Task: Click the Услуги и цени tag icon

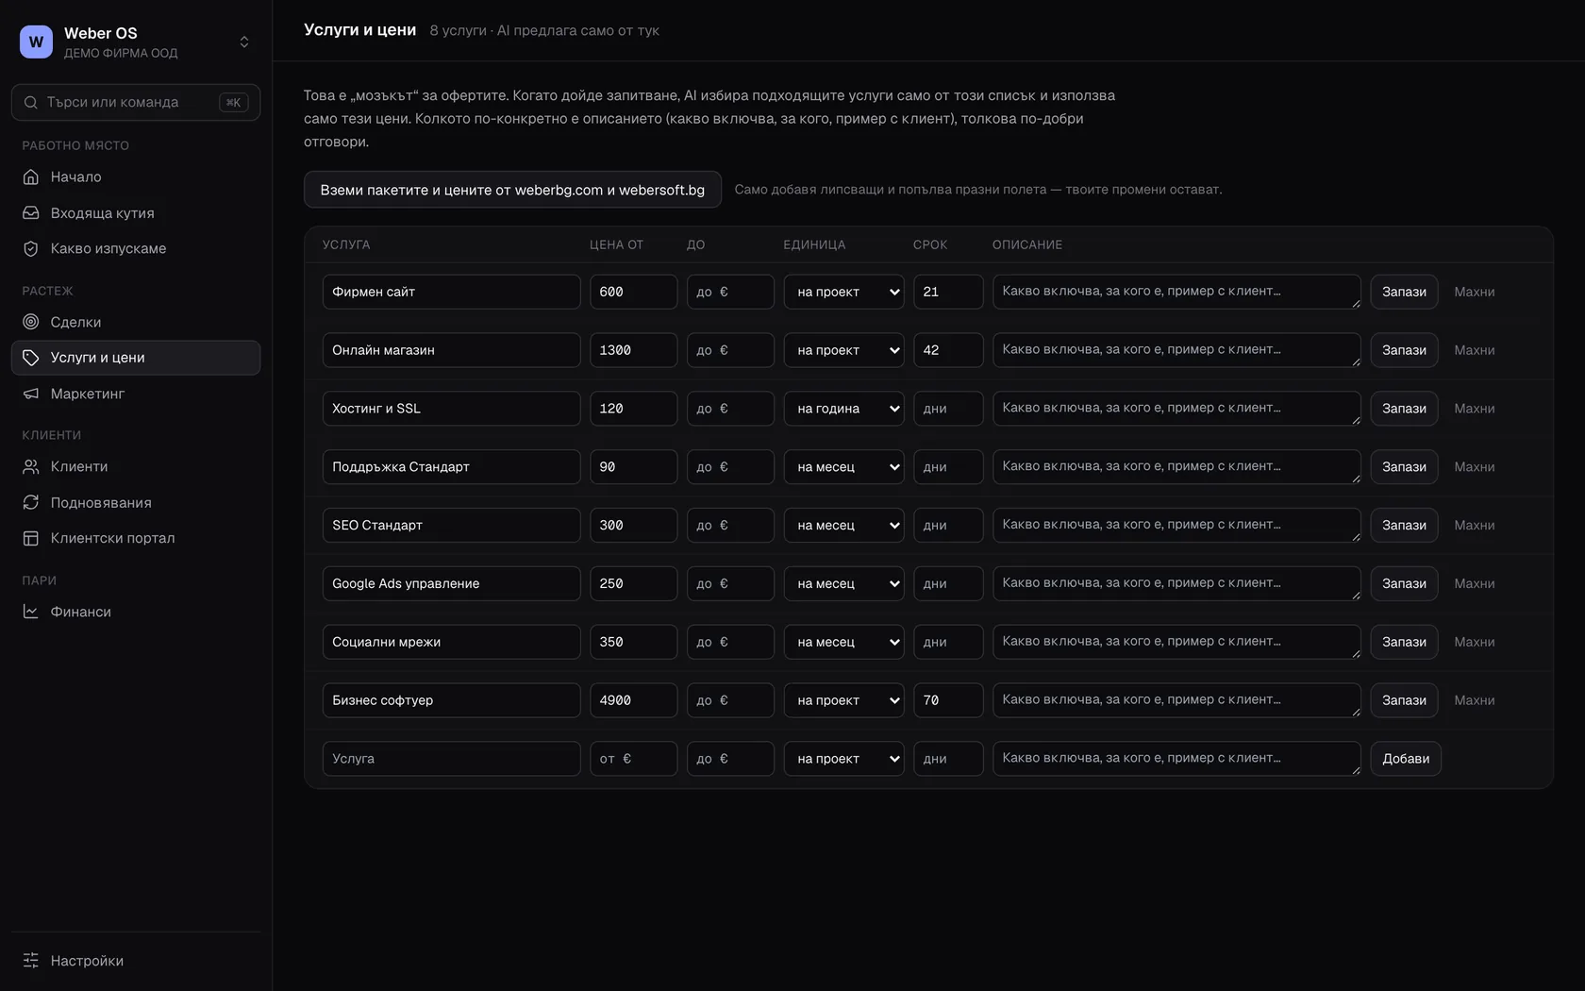Action: 31,358
